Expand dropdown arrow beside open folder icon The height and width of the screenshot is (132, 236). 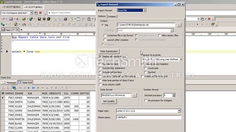coord(28,19)
